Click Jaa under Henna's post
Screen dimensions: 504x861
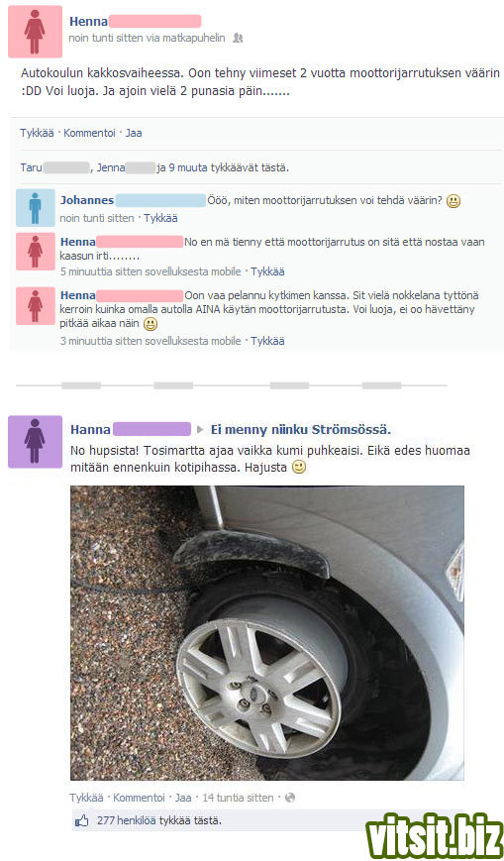pyautogui.click(x=134, y=133)
